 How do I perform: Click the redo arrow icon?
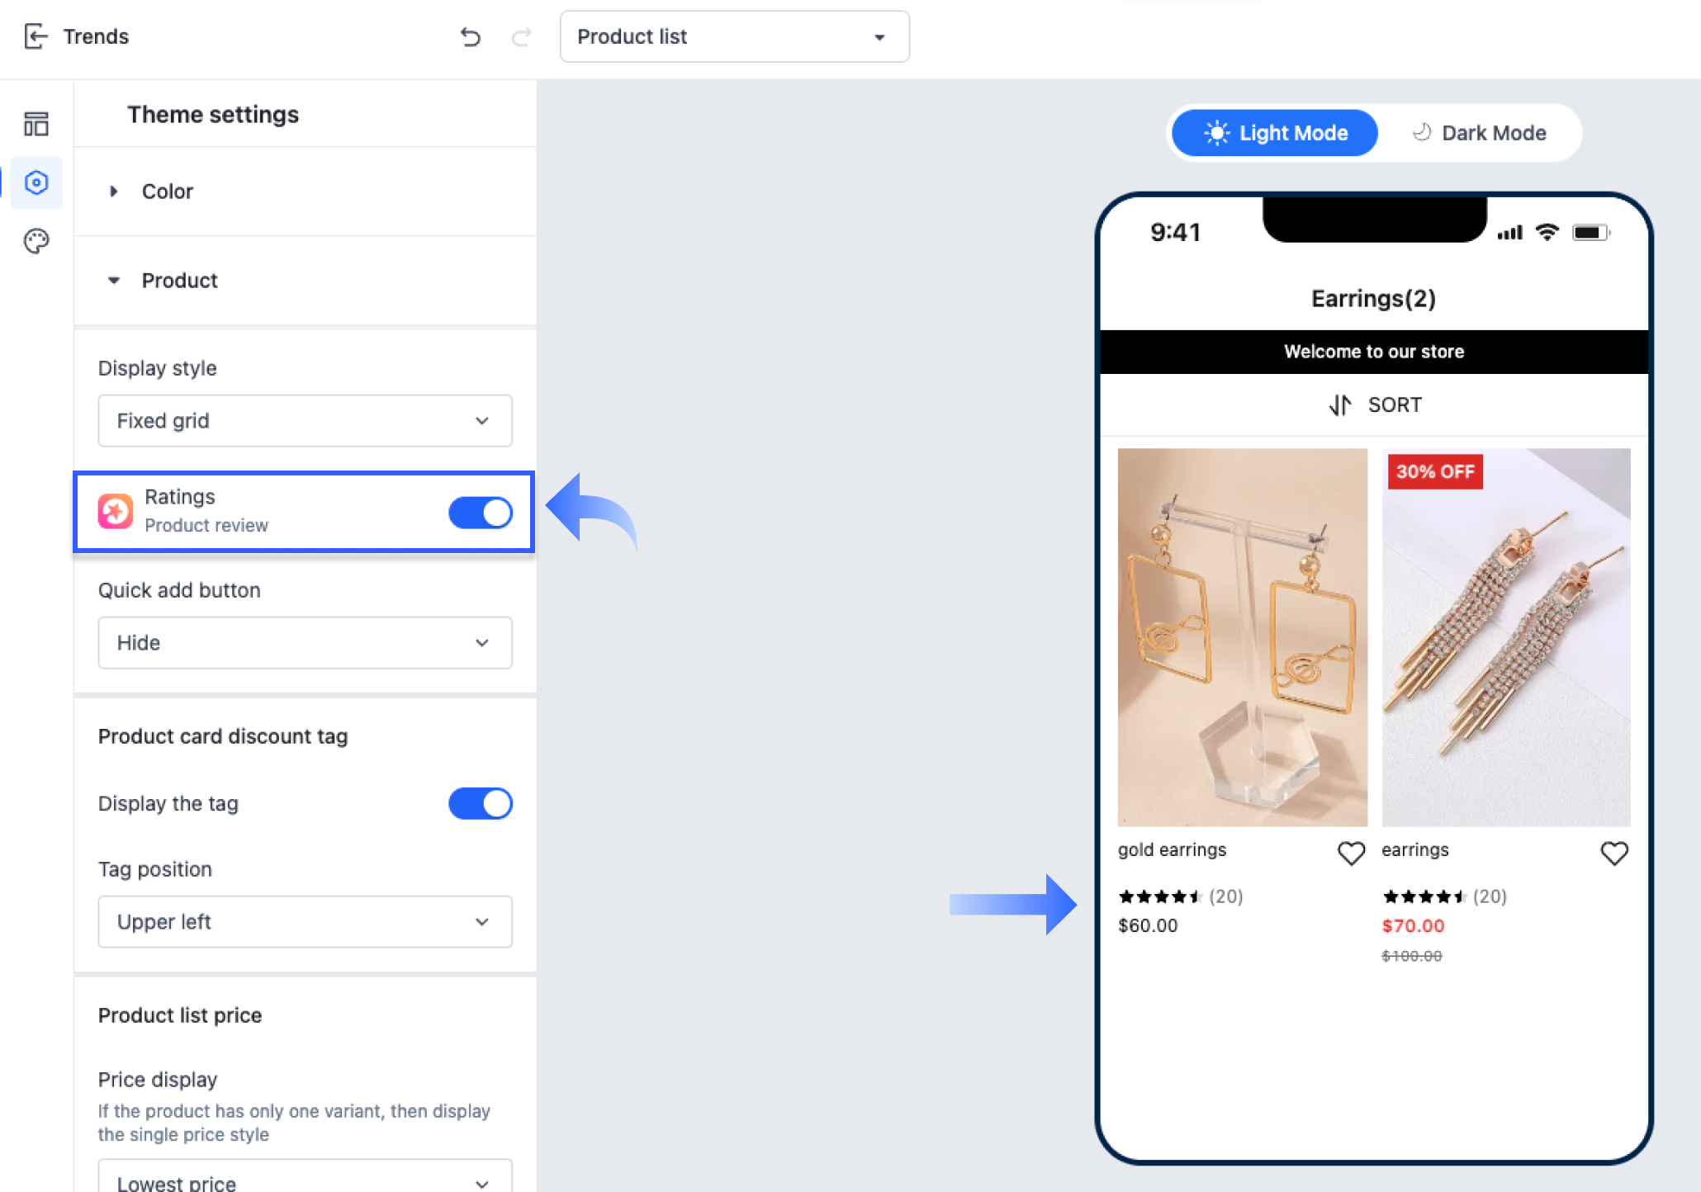[x=521, y=36]
